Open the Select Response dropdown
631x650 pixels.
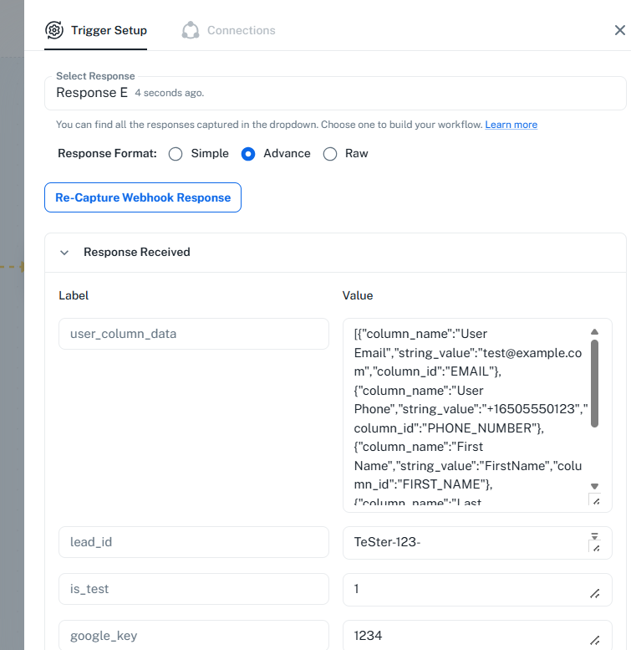coord(334,93)
